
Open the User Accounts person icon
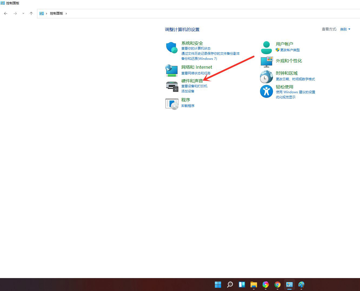(x=266, y=48)
